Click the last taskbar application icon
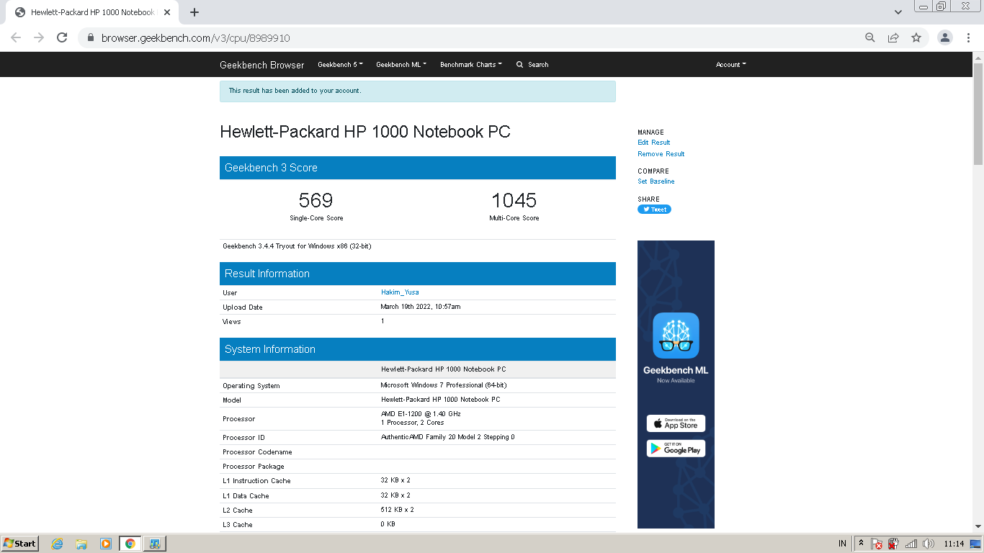 point(154,544)
